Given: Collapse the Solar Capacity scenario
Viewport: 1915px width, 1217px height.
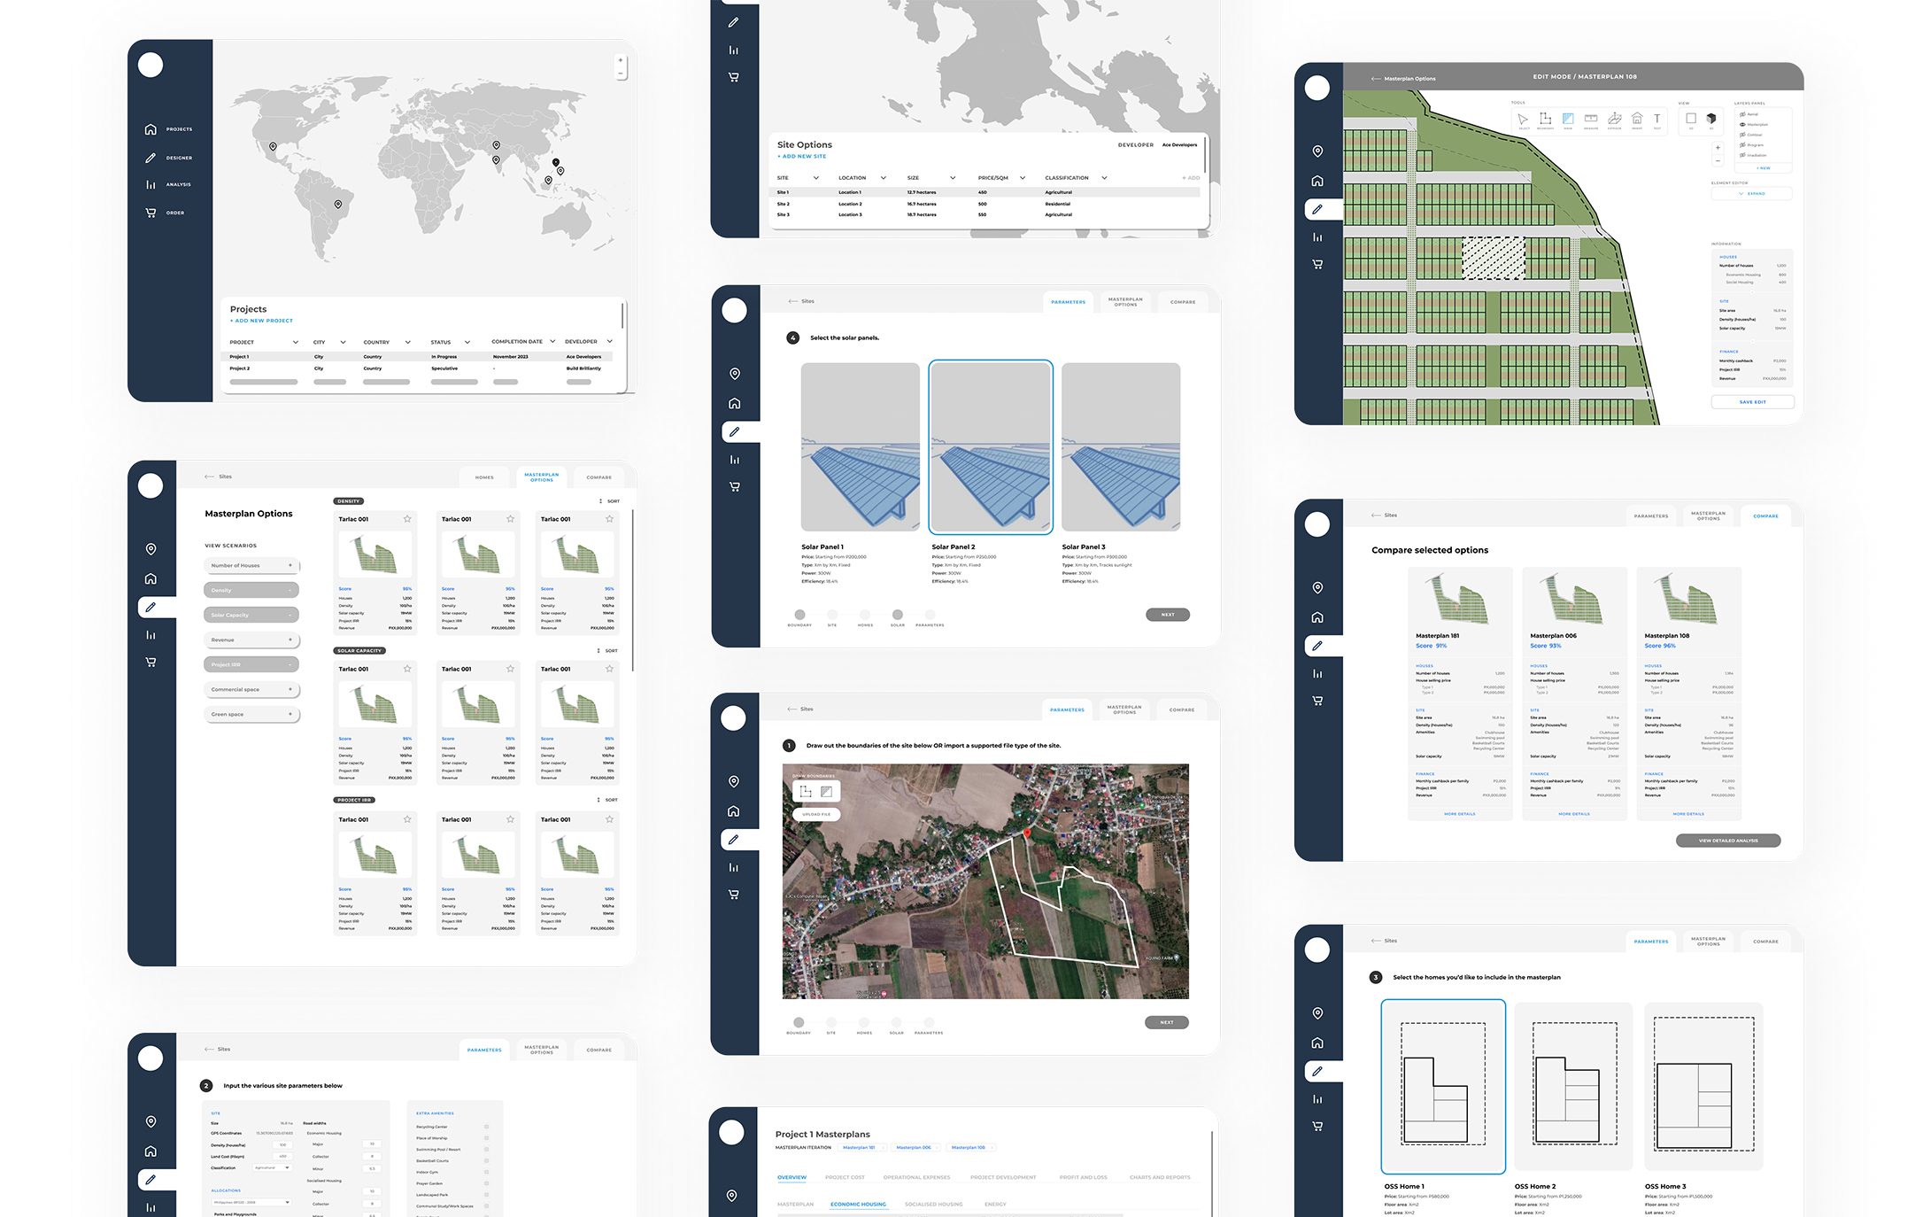Looking at the screenshot, I should (252, 615).
